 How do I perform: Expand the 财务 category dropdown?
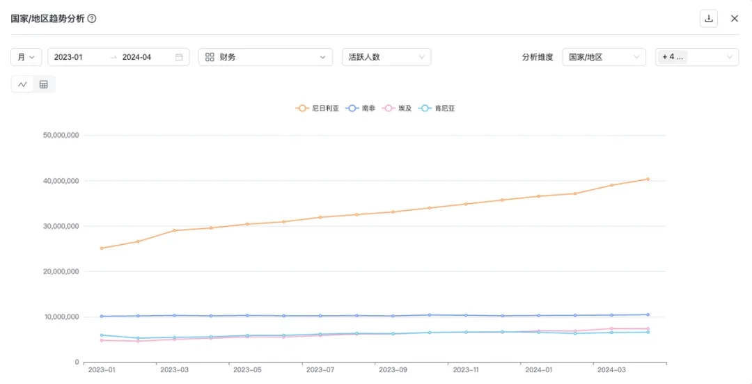265,57
